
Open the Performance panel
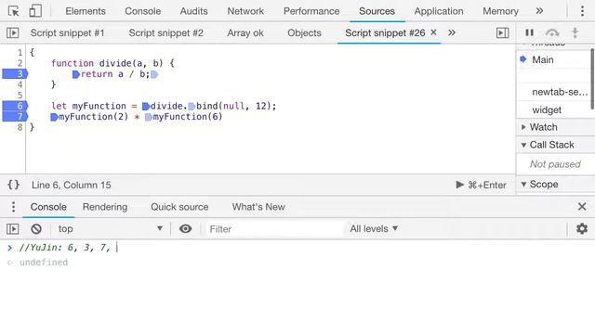(311, 11)
